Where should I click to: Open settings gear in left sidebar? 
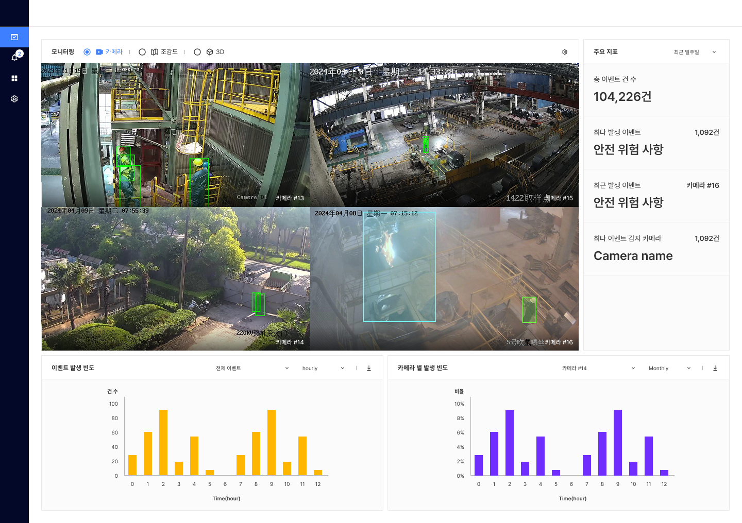click(x=14, y=99)
